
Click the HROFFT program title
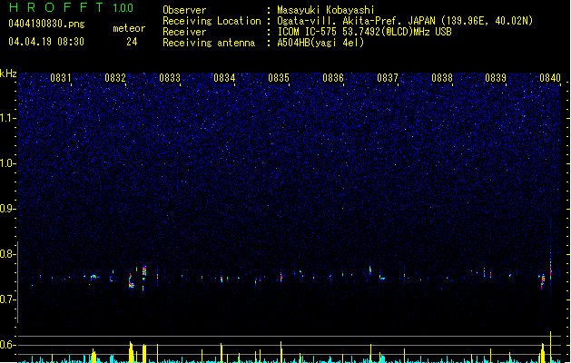[x=56, y=7]
